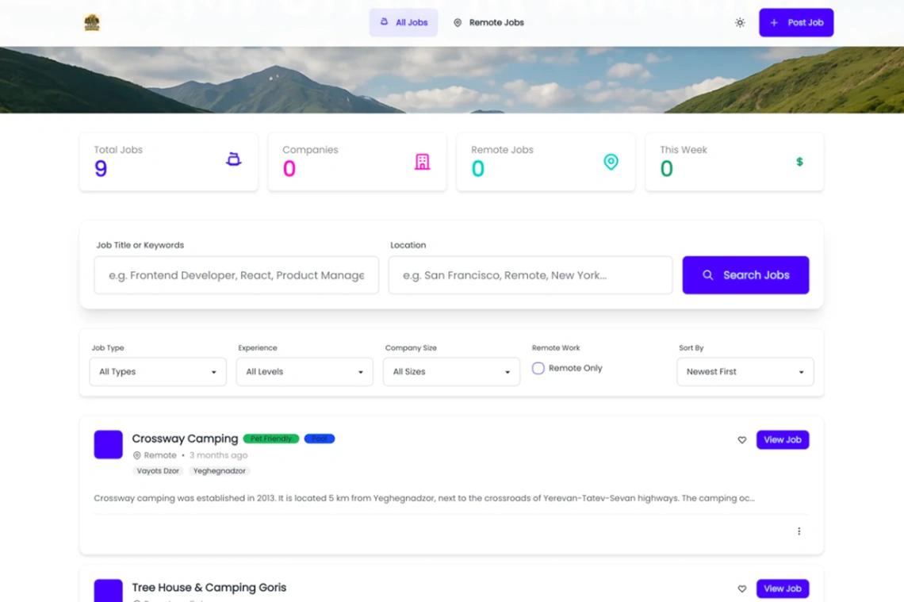Open the Job Type dropdown
The height and width of the screenshot is (602, 904).
(158, 372)
